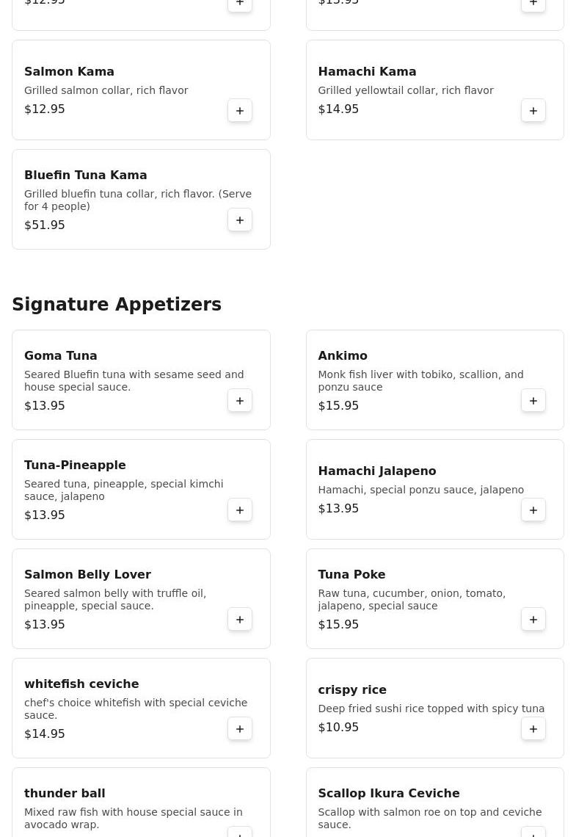Click plus icon for Bluefin Tuna Kama
This screenshot has width=576, height=837.
pos(240,220)
